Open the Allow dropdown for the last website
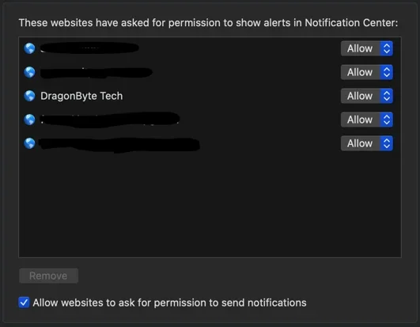 [367, 143]
